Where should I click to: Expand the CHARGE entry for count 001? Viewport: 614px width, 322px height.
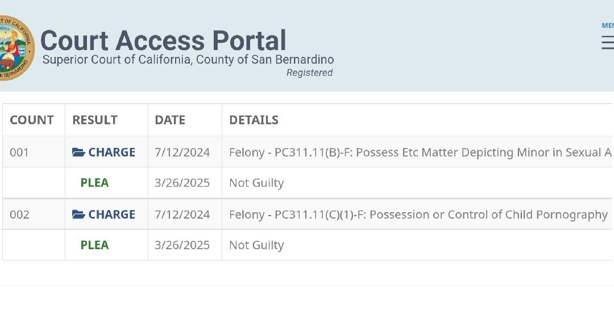[111, 152]
